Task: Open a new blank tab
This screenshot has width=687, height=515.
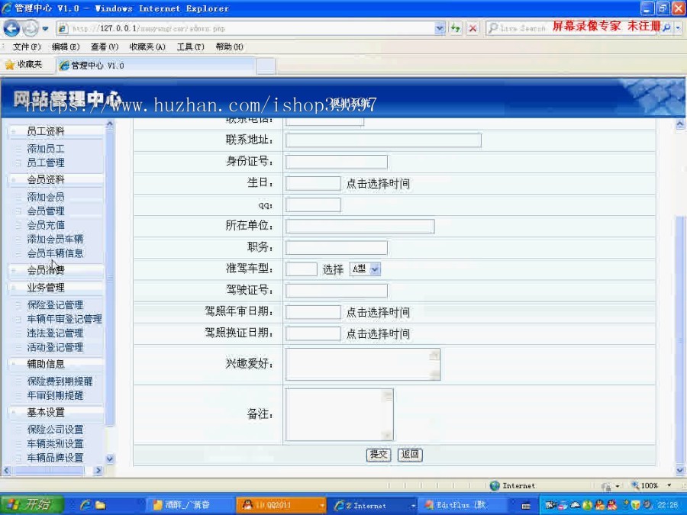Action: (266, 66)
